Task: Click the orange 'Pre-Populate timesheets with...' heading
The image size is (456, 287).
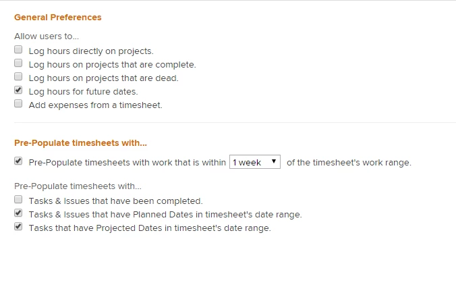Action: [81, 142]
